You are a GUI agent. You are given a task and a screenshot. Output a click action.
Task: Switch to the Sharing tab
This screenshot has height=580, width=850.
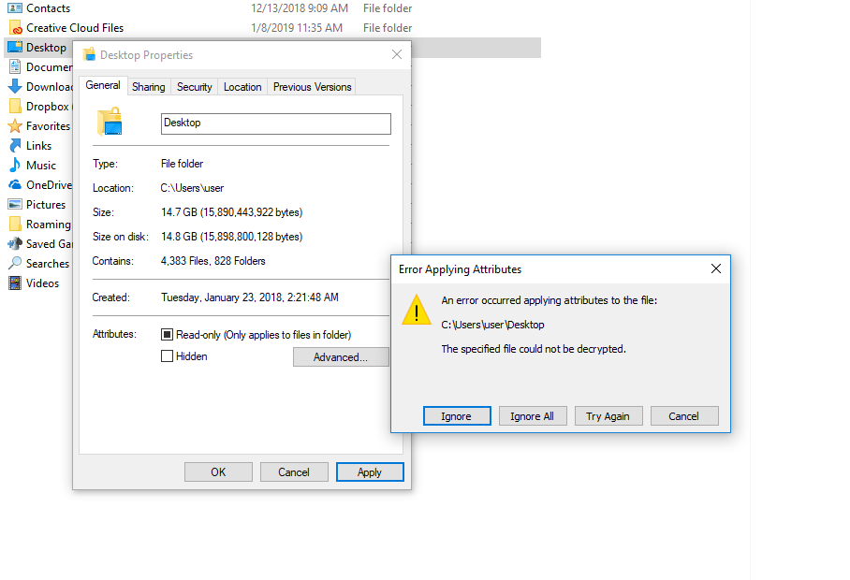[149, 87]
